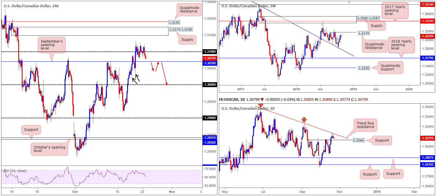Select the 1.28360 price label
This screenshot has width=436, height=196.
(210, 142)
